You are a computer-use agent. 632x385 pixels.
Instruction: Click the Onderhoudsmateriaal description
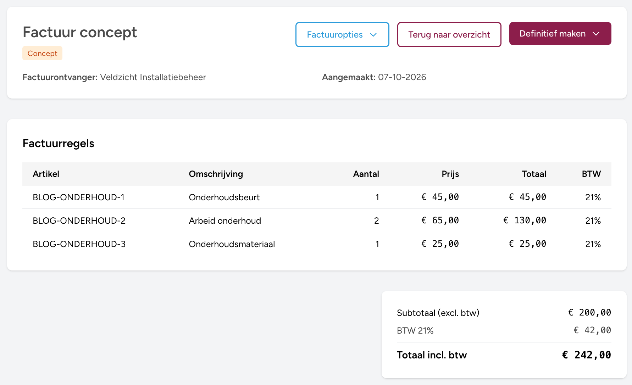[x=232, y=244]
